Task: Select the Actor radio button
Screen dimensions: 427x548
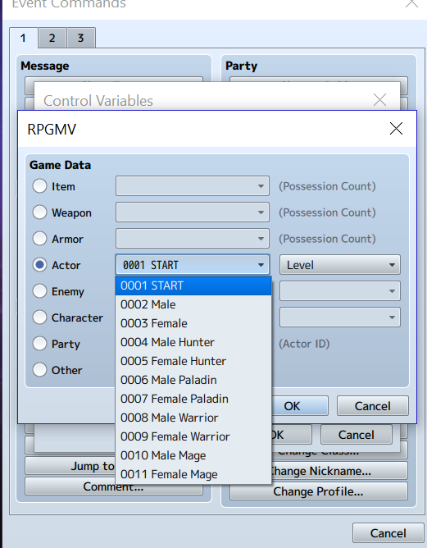Action: coord(39,264)
